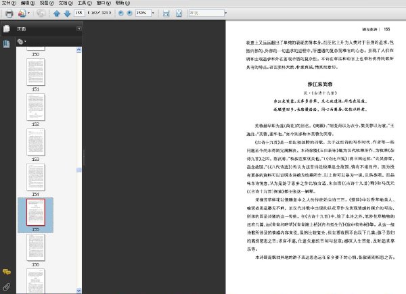Open the 帮助 (Help) menu
The image size is (406, 294).
click(122, 3)
